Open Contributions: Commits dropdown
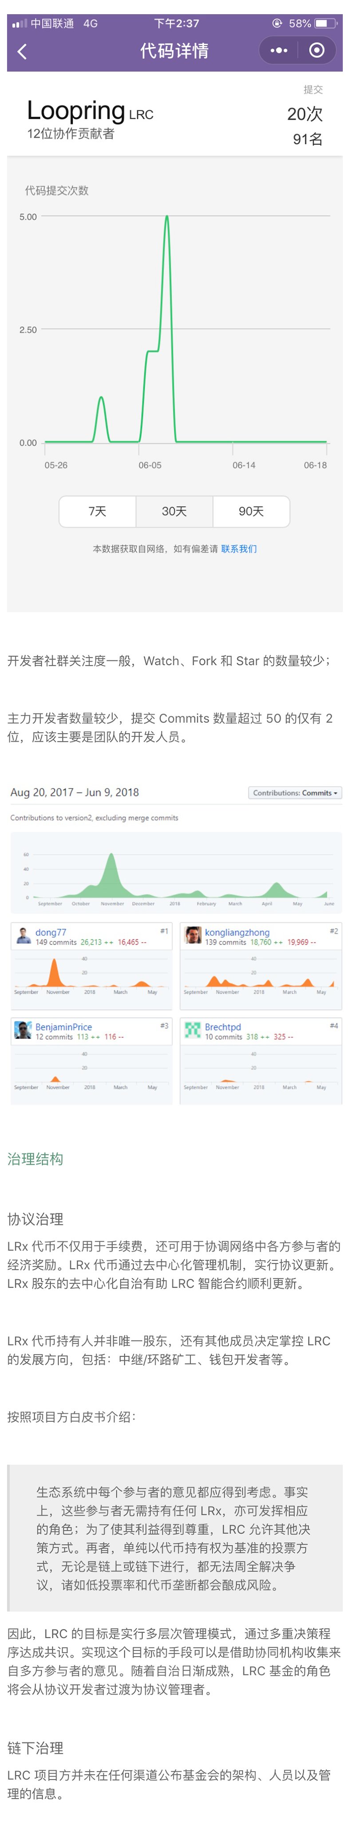The image size is (349, 1821). click(x=294, y=792)
